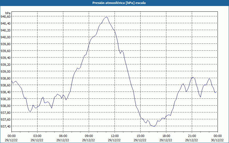The image size is (229, 143).
Task: Select the 937,80 y-axis label
Action: (5, 112)
